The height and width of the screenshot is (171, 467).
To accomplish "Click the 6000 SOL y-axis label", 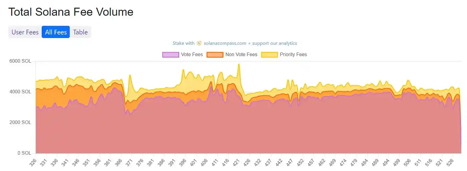I will (x=21, y=61).
